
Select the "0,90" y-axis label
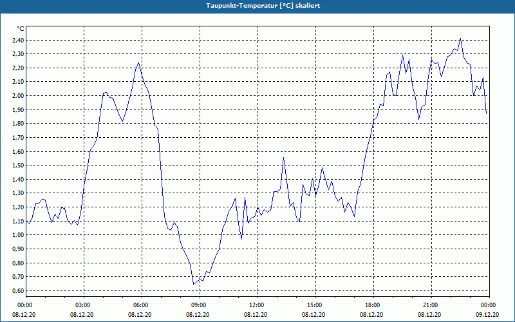click(18, 249)
